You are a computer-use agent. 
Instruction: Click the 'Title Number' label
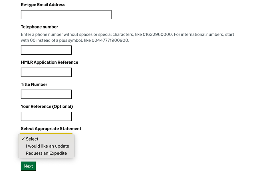click(x=34, y=84)
